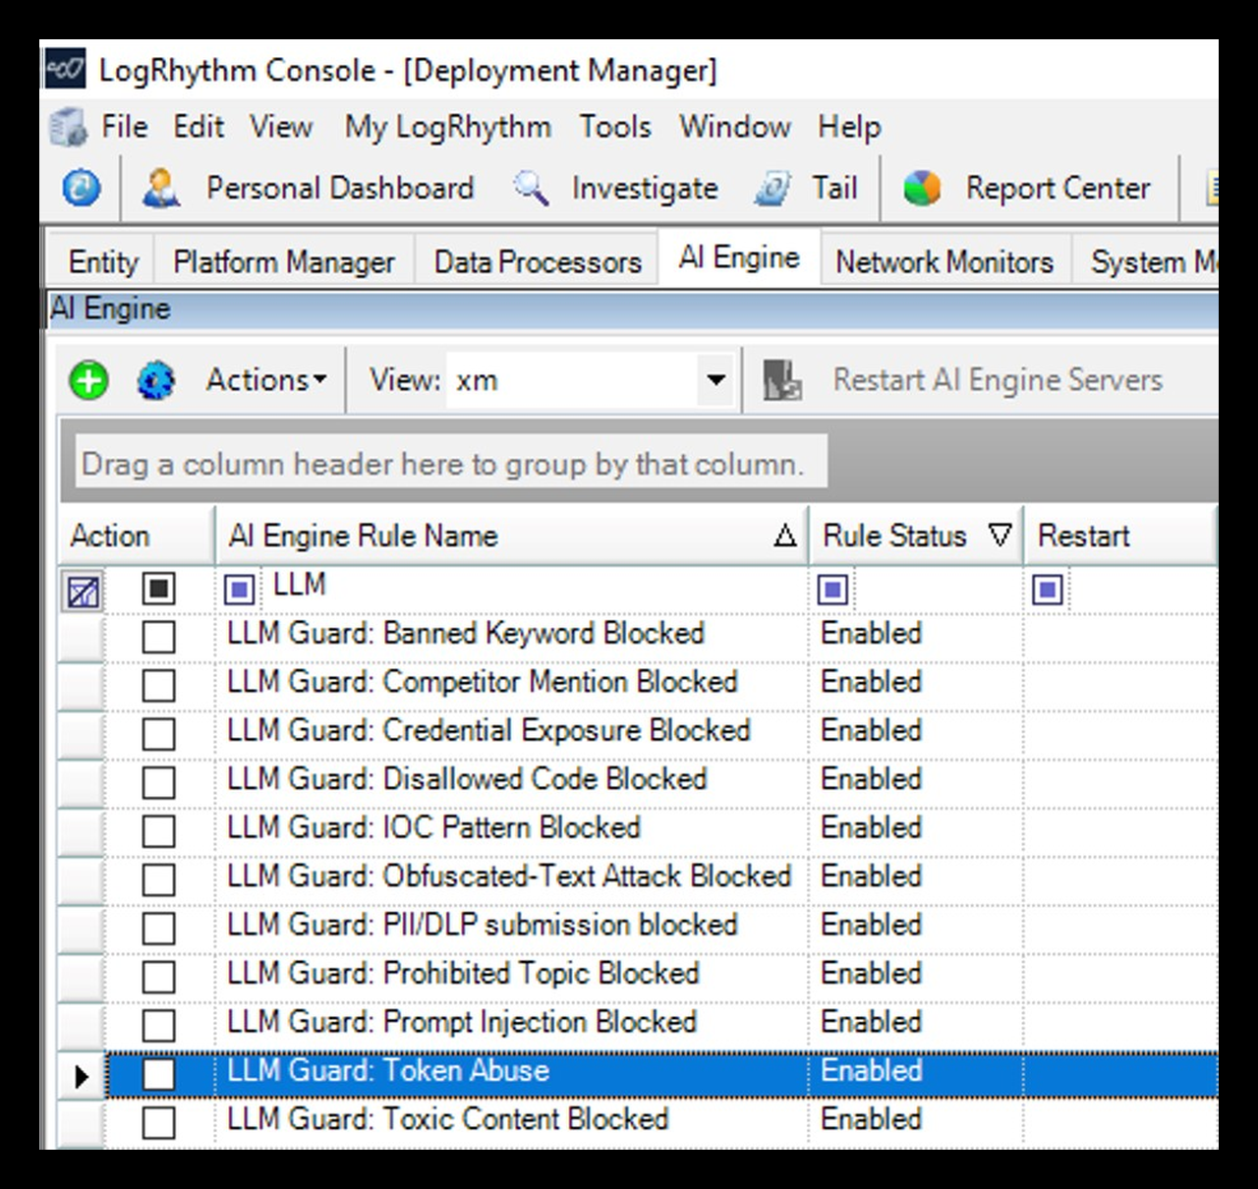The image size is (1258, 1189).
Task: Click the Restart column filter operator icon
Action: tap(1048, 590)
